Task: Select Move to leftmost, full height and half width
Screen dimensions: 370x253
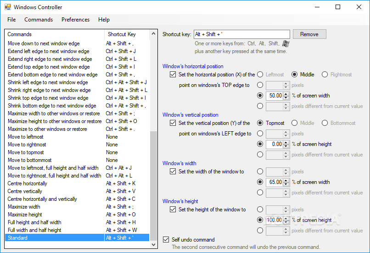Action: pyautogui.click(x=77, y=167)
